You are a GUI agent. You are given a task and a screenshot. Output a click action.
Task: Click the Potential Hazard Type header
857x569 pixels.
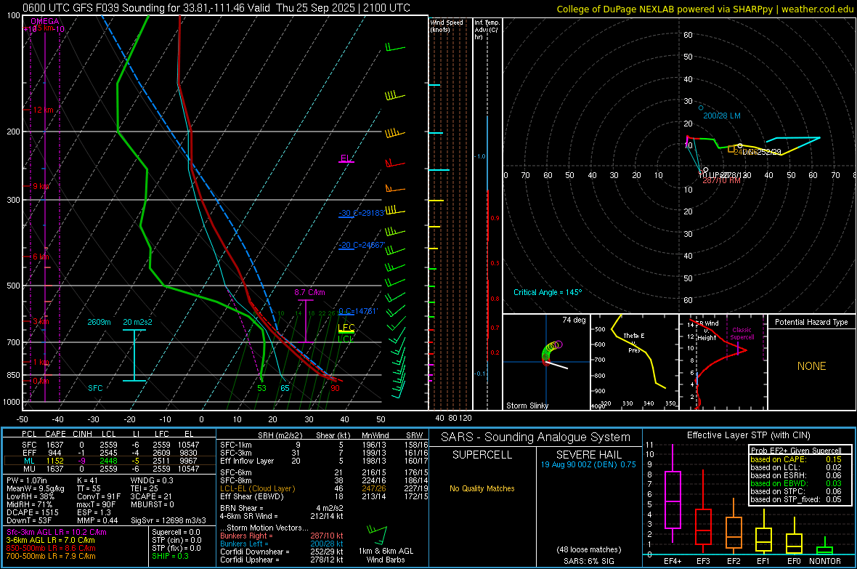(811, 322)
